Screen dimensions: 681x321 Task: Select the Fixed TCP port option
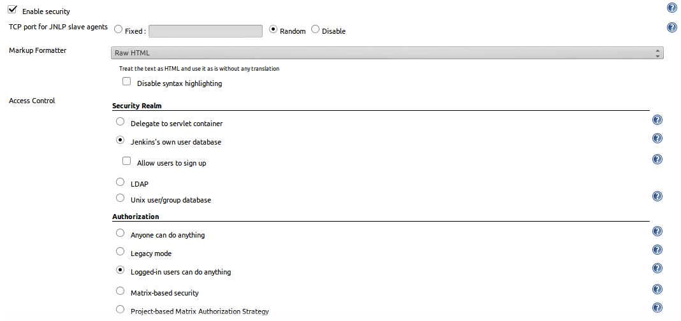[x=118, y=29]
